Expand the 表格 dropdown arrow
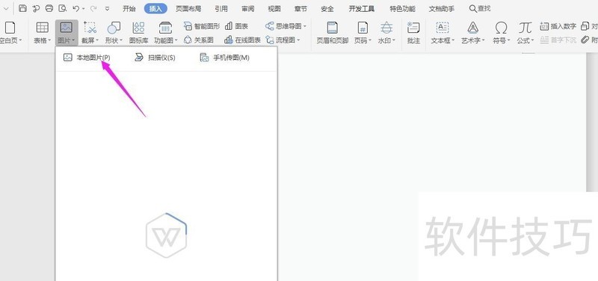Viewport: 598px width, 281px height. [49, 40]
